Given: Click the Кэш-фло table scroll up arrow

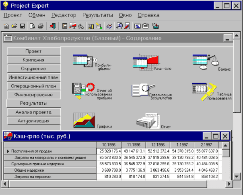Looking at the screenshot, I should click(225, 145).
